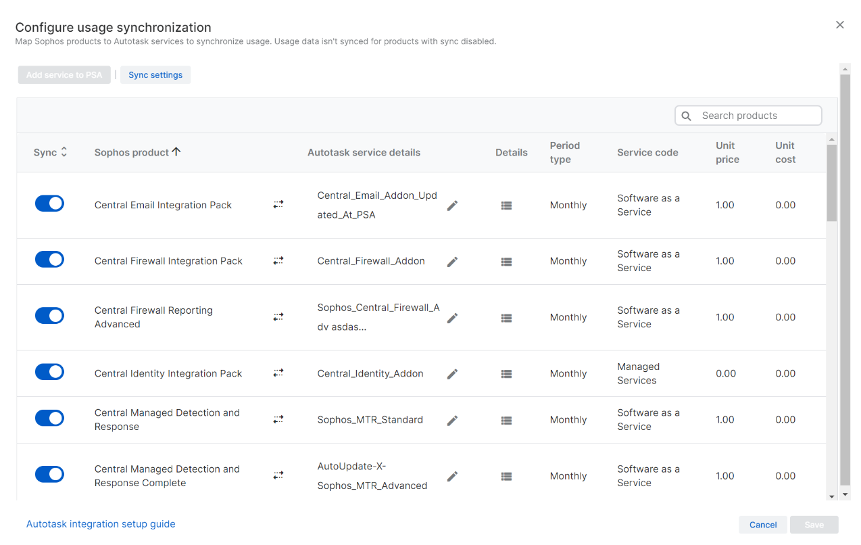Viewport: 861px width, 545px height.
Task: Close the Configure usage synchronization dialog
Action: pos(840,25)
